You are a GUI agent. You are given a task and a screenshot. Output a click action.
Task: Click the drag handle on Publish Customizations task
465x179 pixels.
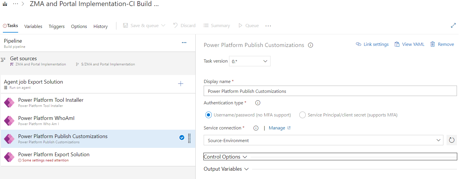[x=189, y=138]
